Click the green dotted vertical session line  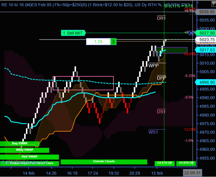[164, 96]
